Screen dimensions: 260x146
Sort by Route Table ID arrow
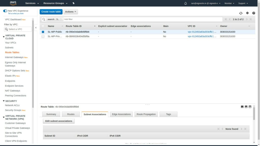tap(95, 26)
